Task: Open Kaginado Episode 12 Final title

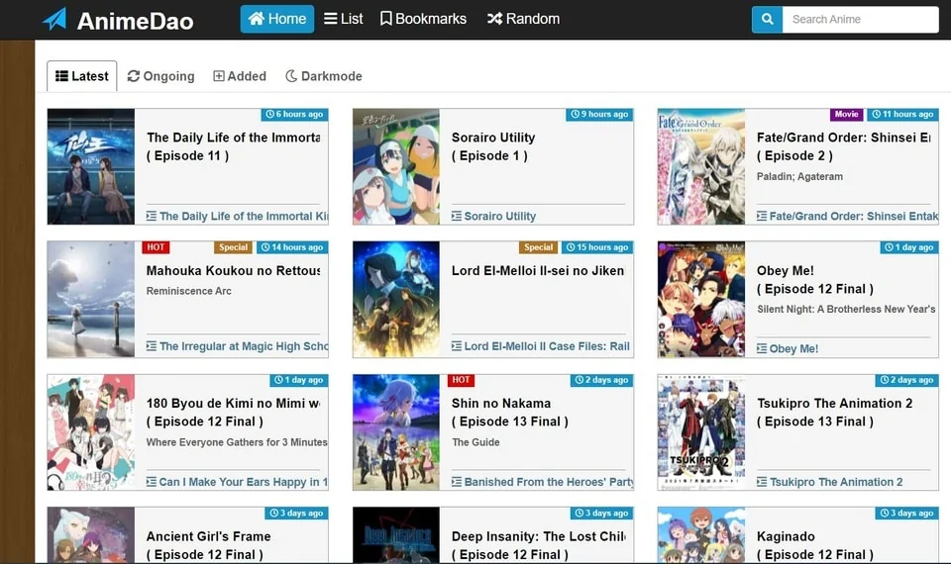Action: [815, 545]
